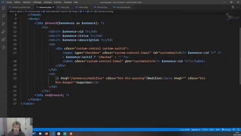Change line endings via CRLF
Screen dimensions: 241x136
212,130
